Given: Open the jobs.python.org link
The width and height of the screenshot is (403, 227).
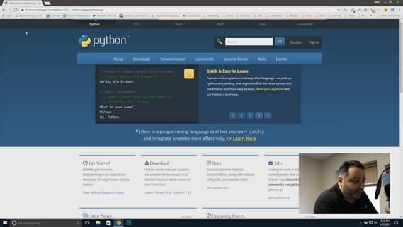Looking at the screenshot, I should (x=278, y=197).
